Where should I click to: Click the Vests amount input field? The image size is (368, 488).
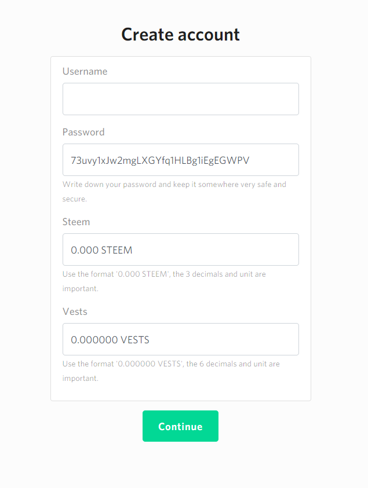coord(180,339)
